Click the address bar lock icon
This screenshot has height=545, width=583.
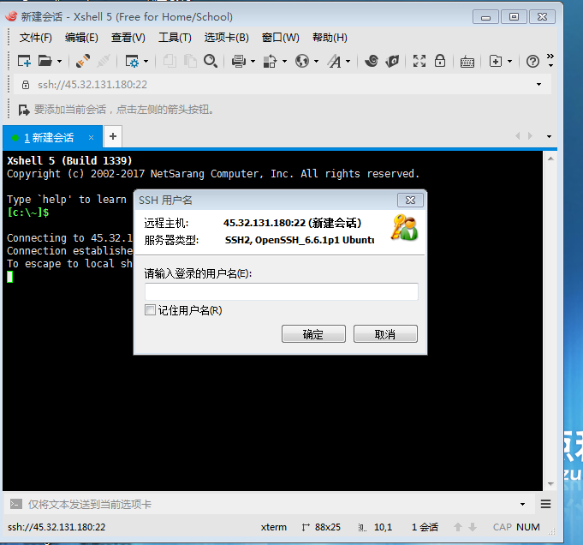click(26, 85)
